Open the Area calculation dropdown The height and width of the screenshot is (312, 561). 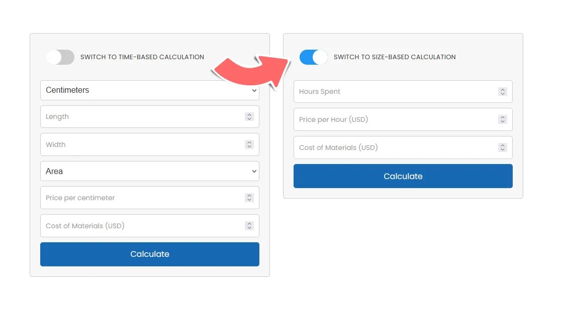[149, 171]
